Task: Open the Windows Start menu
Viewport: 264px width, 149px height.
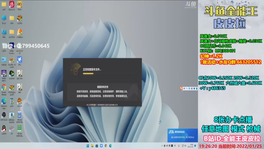Action: point(88,146)
